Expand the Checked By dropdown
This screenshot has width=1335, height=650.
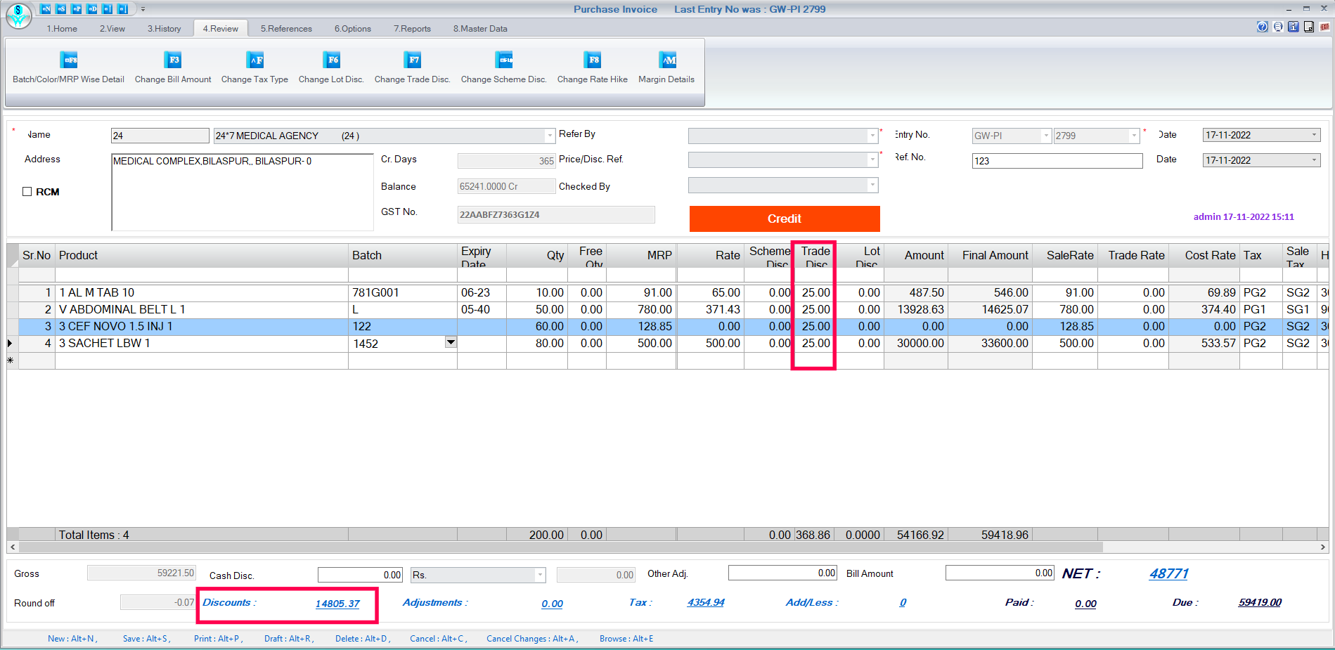pyautogui.click(x=872, y=186)
